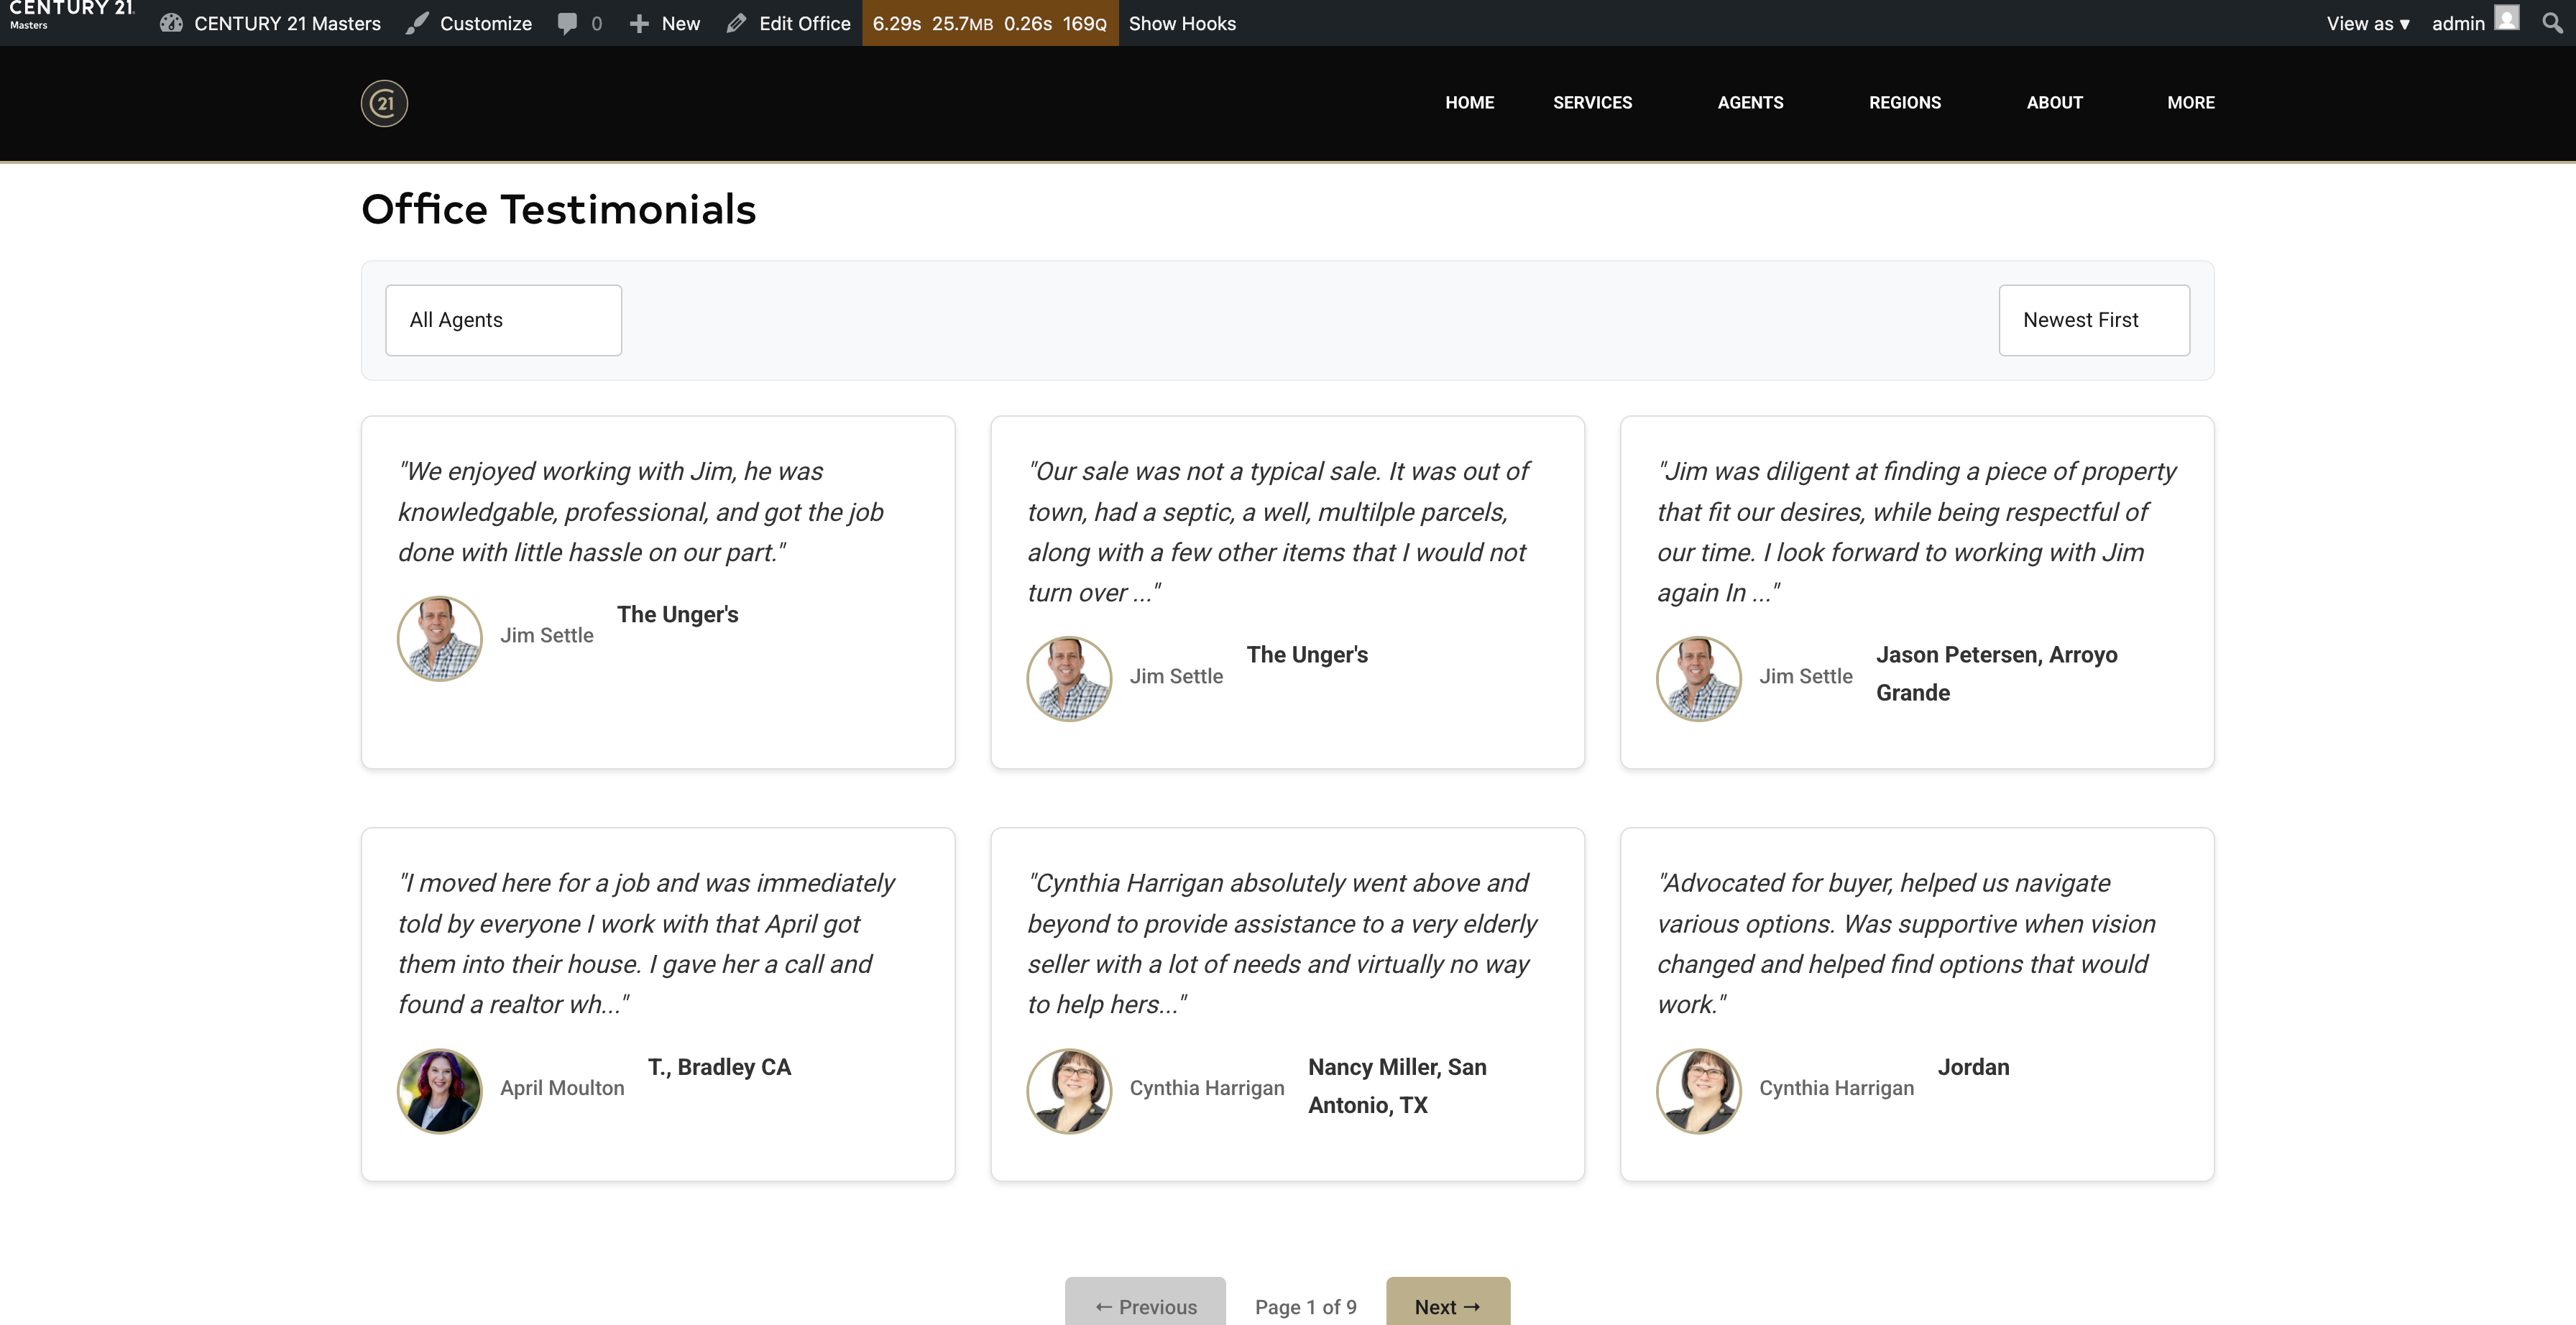
Task: Click the dashboard gauge icon beside CENTURY 21 Masters
Action: (171, 23)
